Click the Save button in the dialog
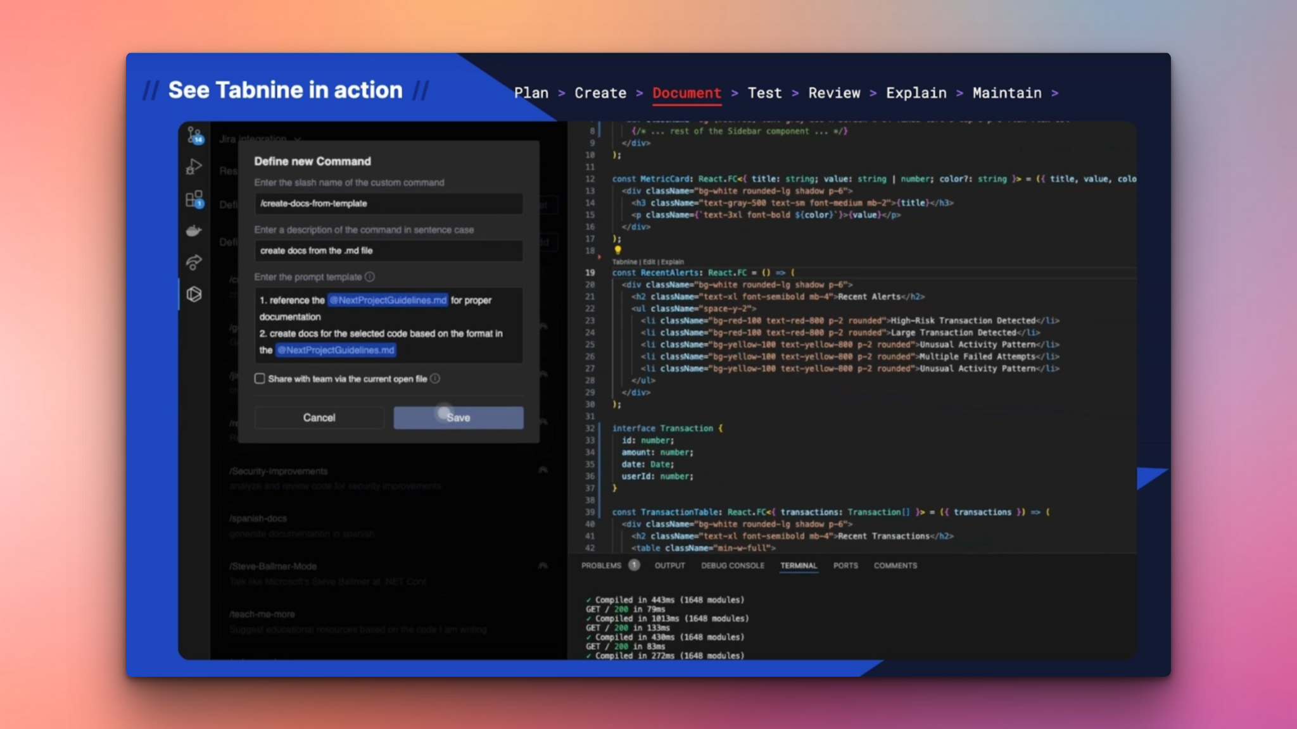The image size is (1297, 729). 459,417
